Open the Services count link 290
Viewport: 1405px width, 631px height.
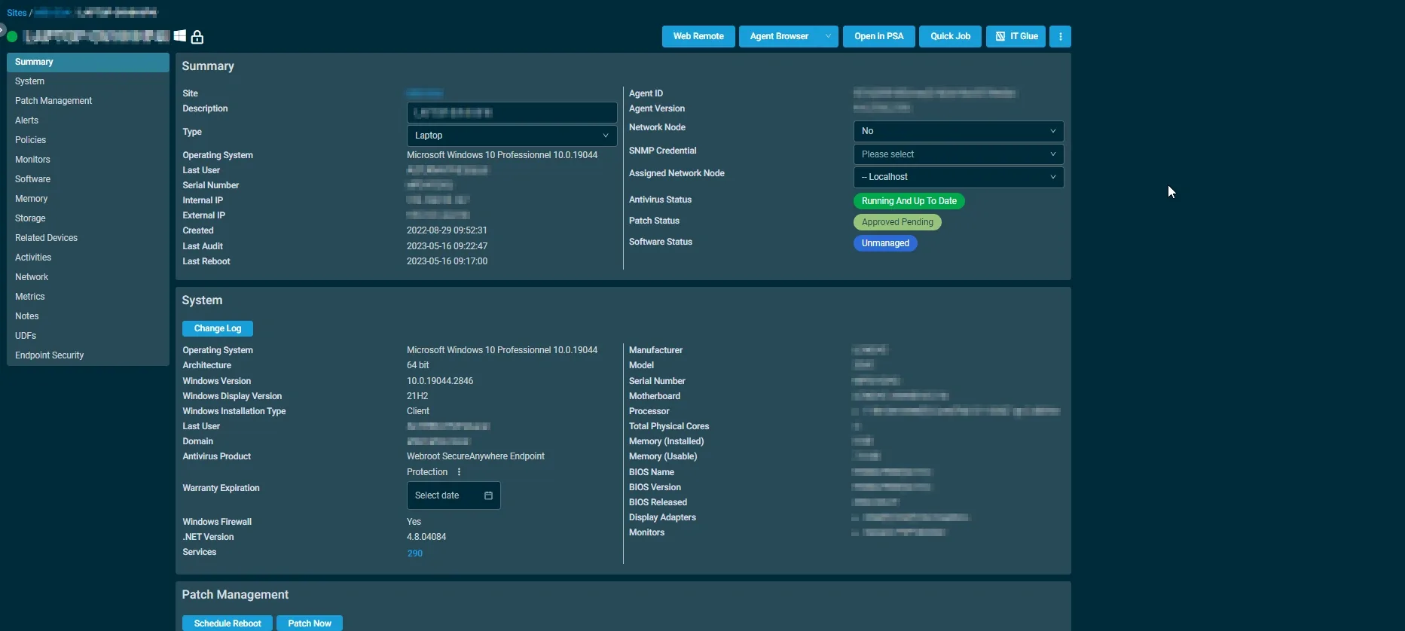414,553
